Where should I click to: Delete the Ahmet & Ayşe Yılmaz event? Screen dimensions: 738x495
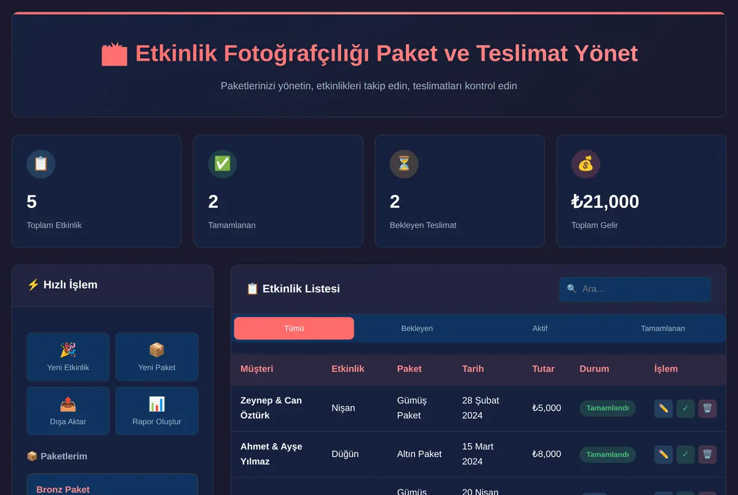point(707,454)
